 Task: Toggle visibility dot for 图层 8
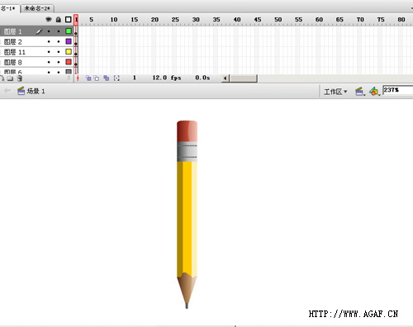click(49, 62)
